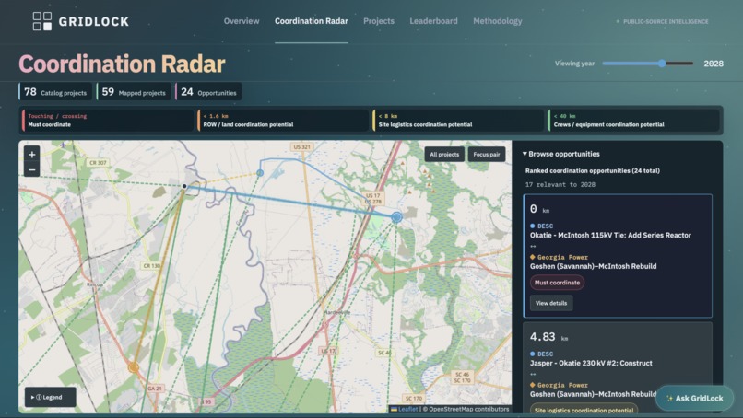
Task: Click the All projects button
Action: tap(444, 155)
